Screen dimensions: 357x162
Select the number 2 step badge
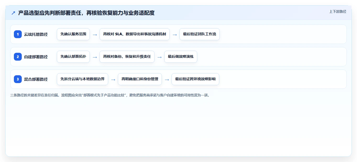[18, 57]
